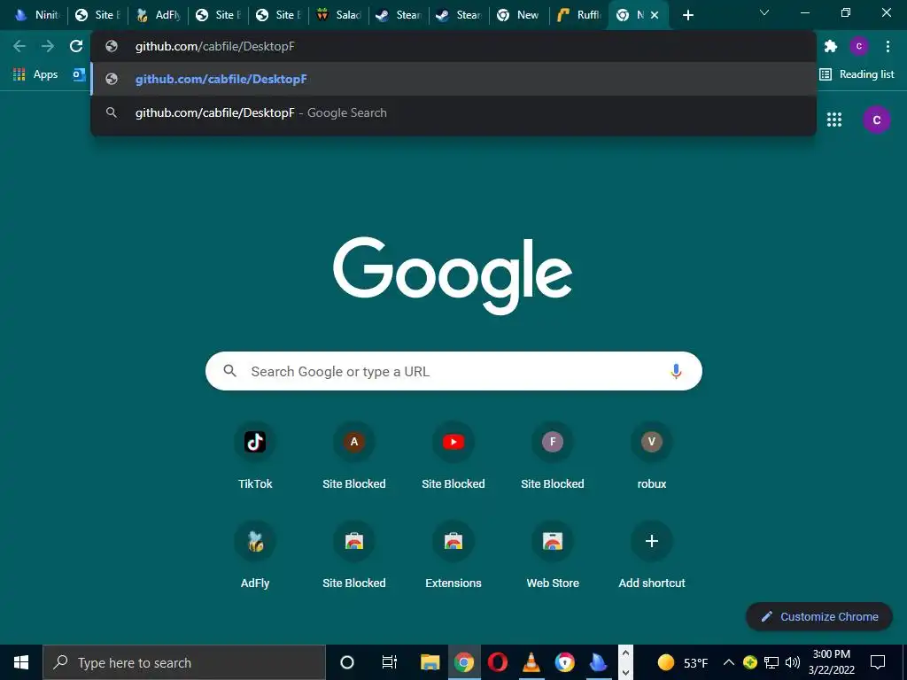This screenshot has height=680, width=907.
Task: Open VLC media player from the taskbar
Action: [531, 662]
